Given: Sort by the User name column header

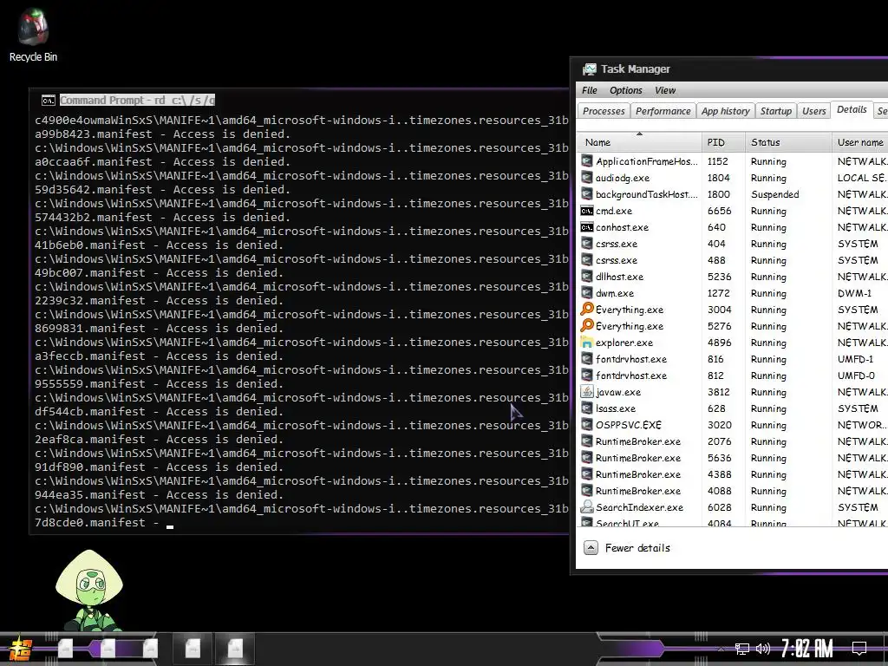Looking at the screenshot, I should [860, 142].
